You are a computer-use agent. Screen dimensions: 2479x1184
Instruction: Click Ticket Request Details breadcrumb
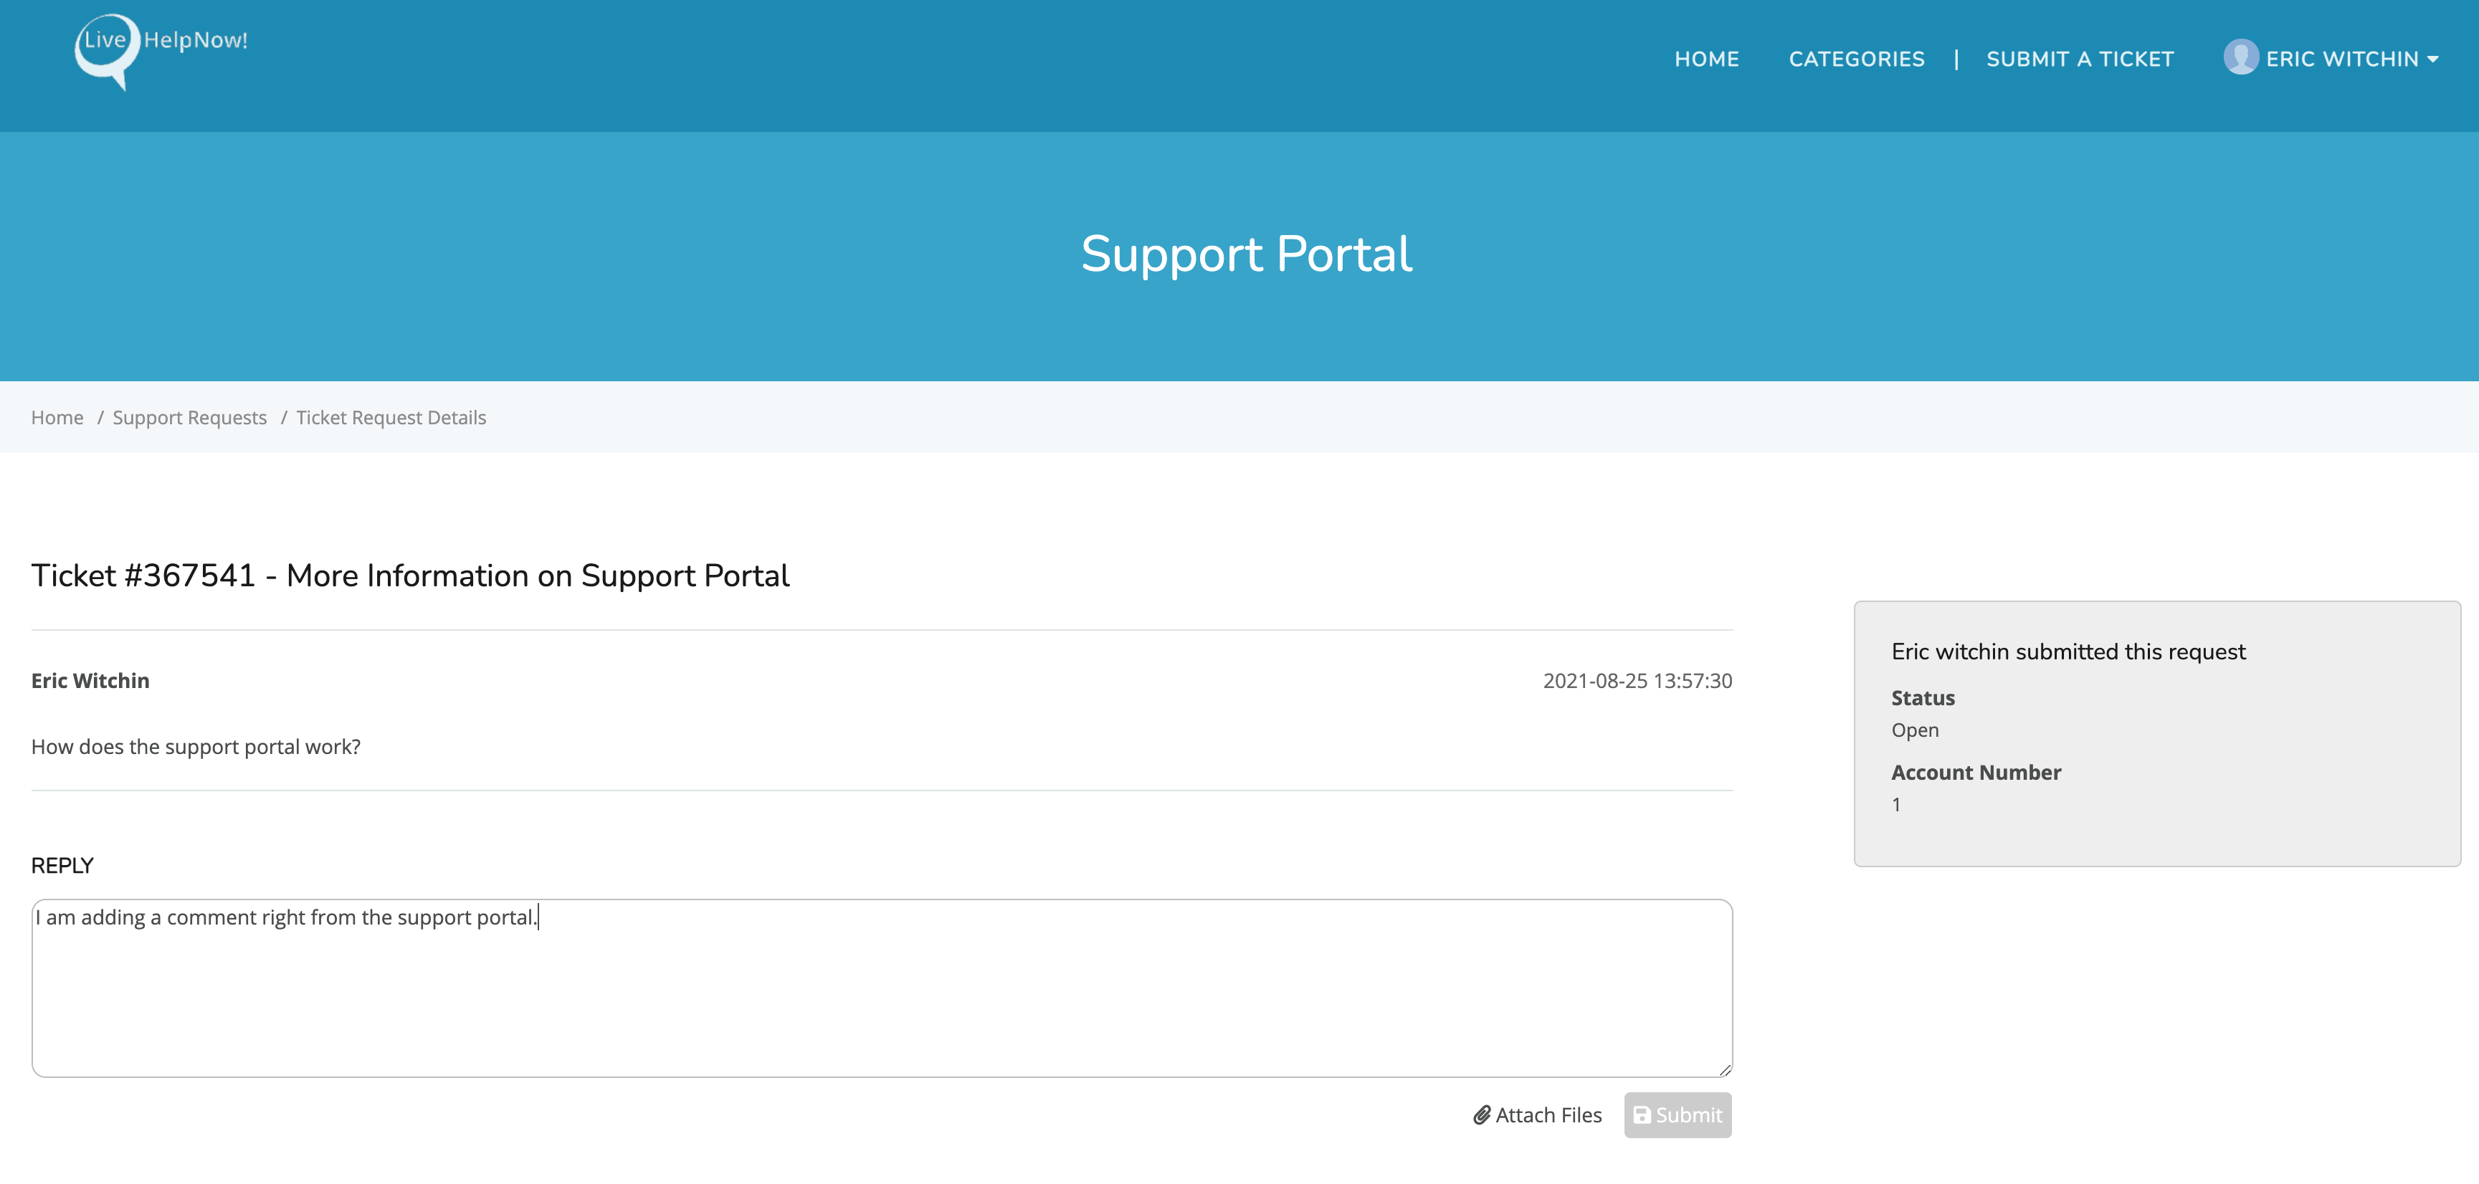click(x=391, y=417)
